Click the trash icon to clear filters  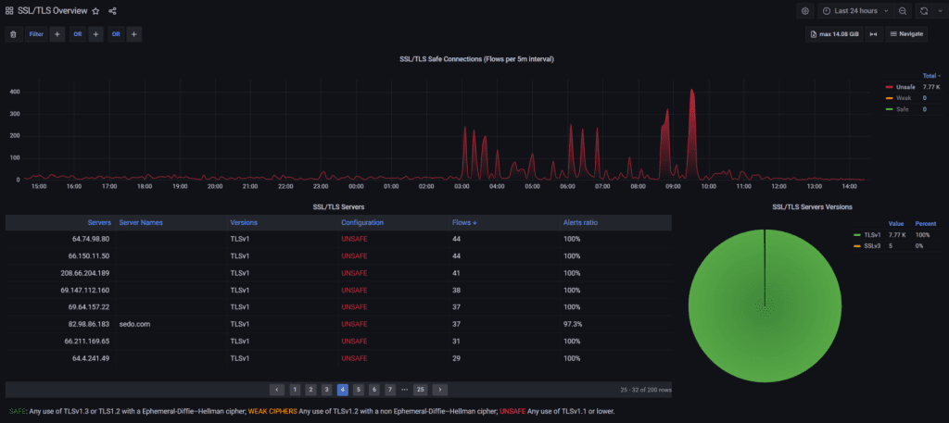coord(13,34)
